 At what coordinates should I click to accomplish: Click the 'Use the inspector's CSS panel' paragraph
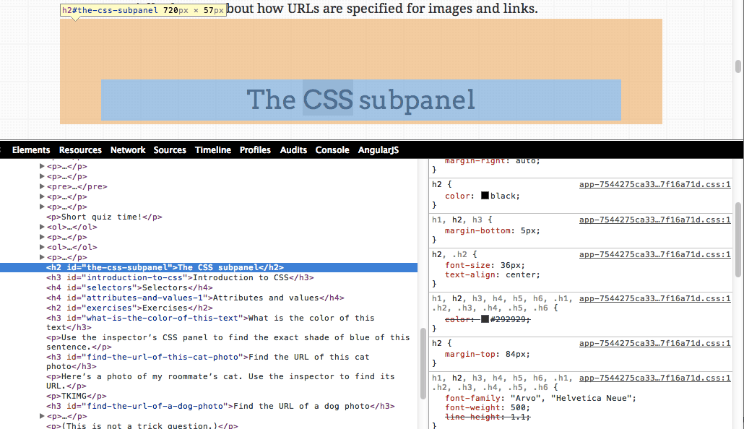(228, 342)
